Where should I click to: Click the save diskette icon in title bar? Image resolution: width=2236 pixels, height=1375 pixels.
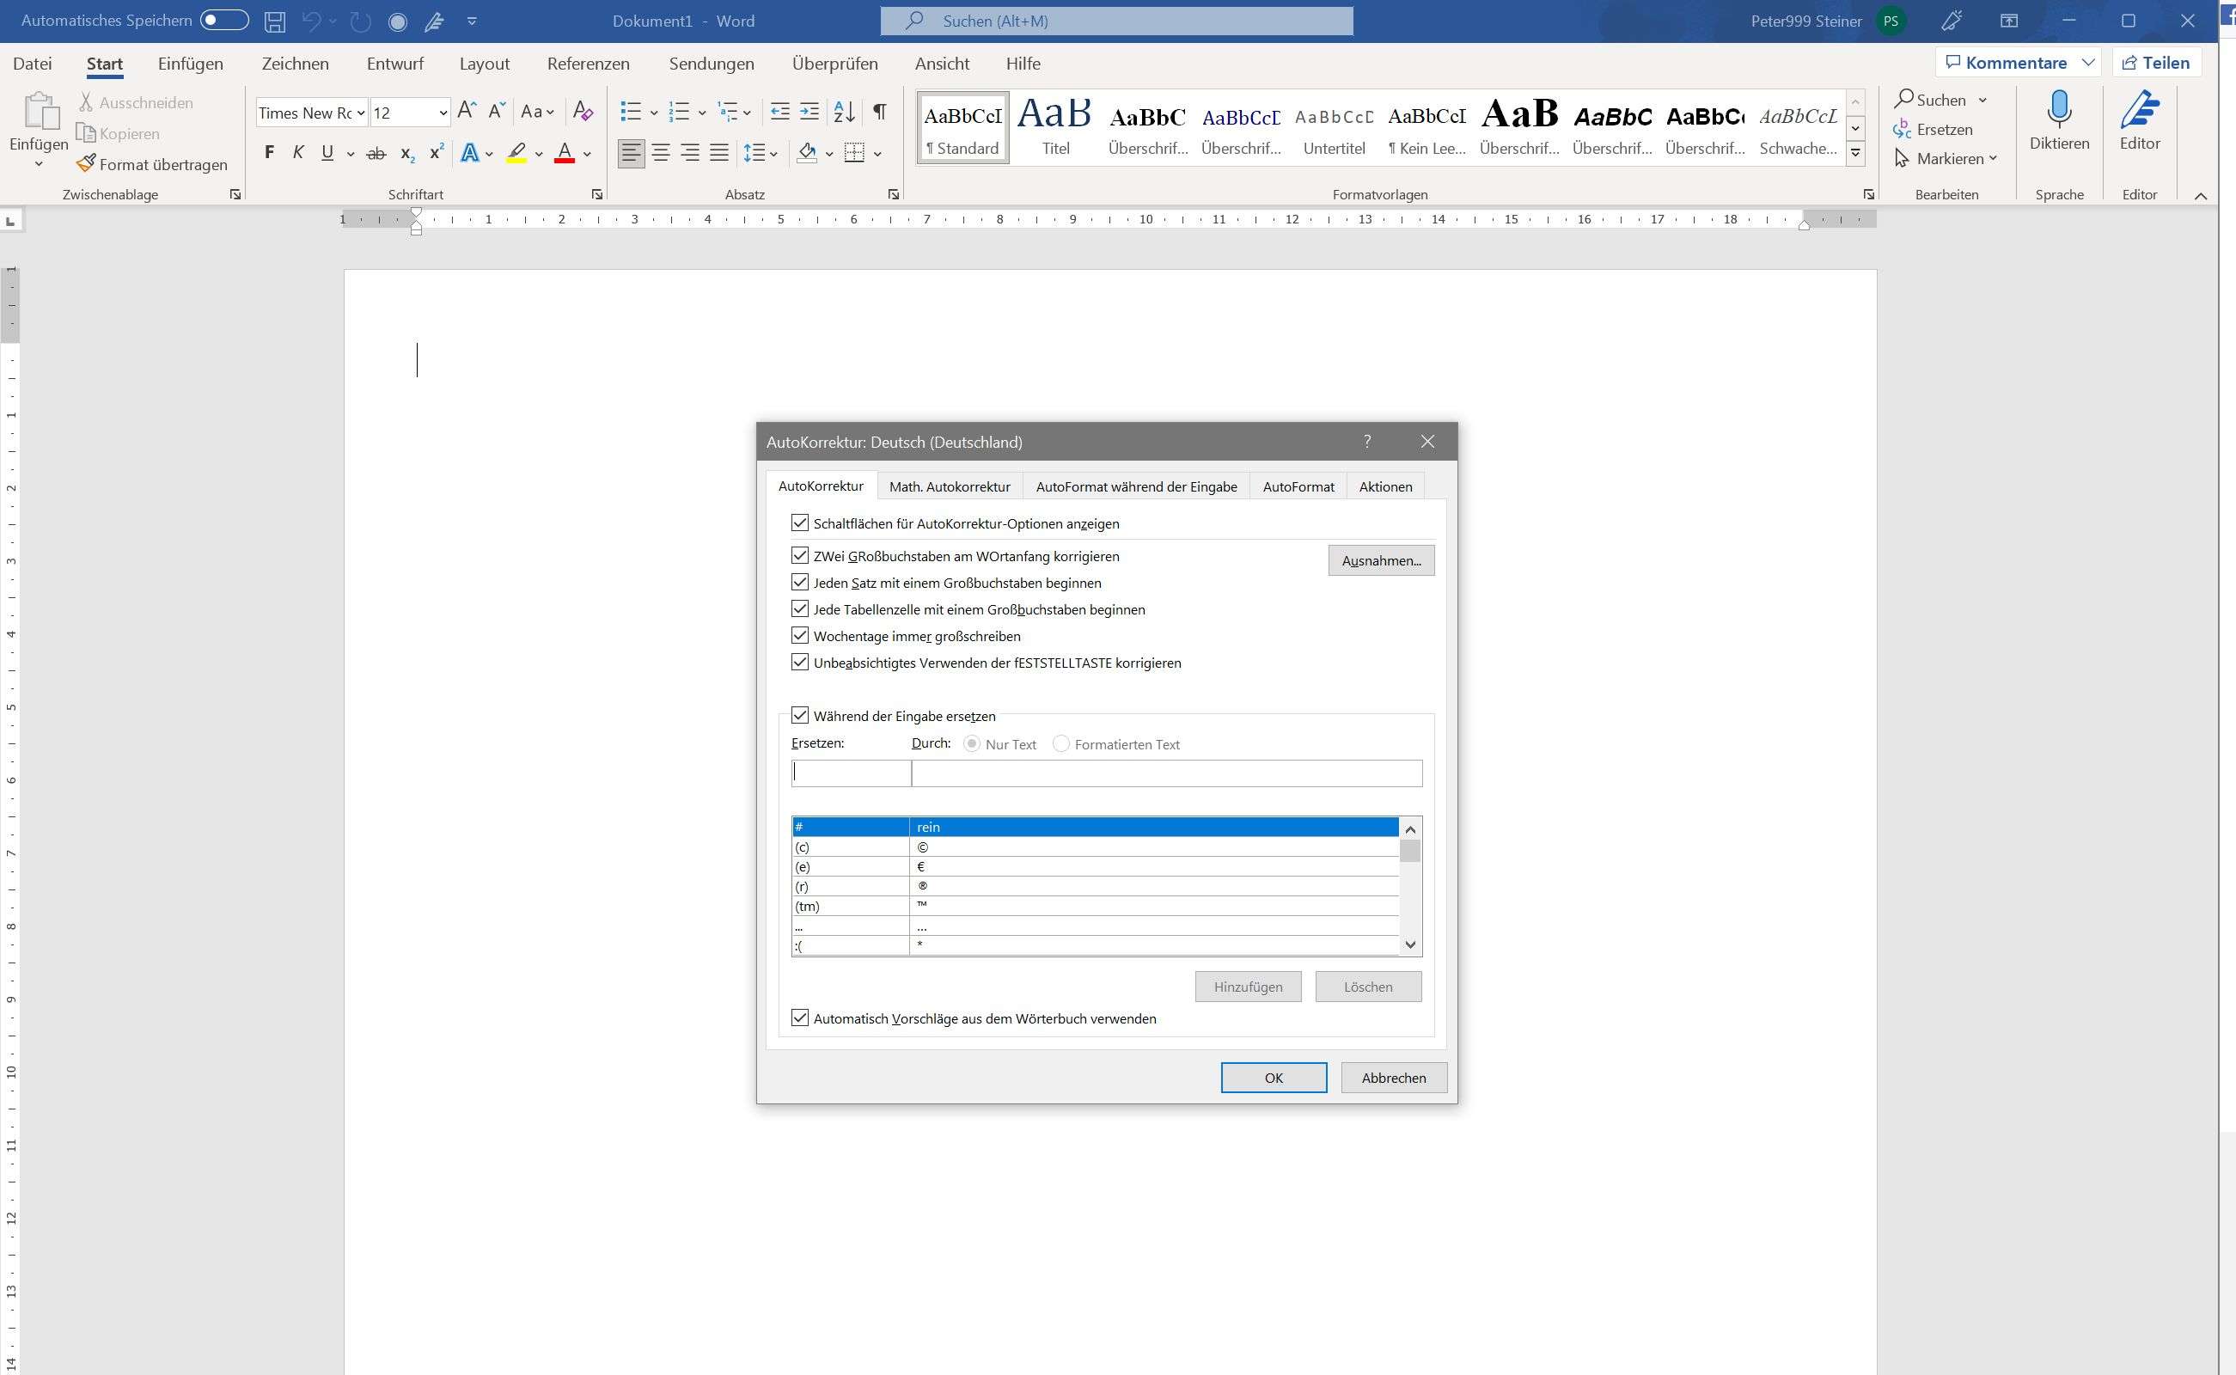click(x=275, y=21)
